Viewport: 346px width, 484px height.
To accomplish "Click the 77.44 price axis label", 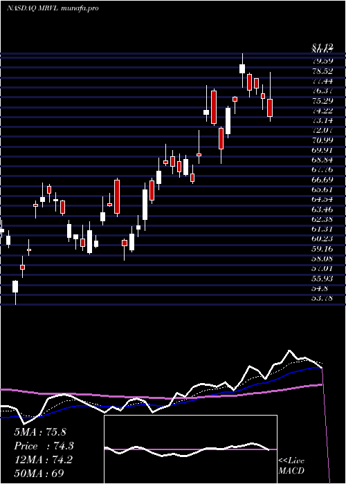I will tap(322, 81).
